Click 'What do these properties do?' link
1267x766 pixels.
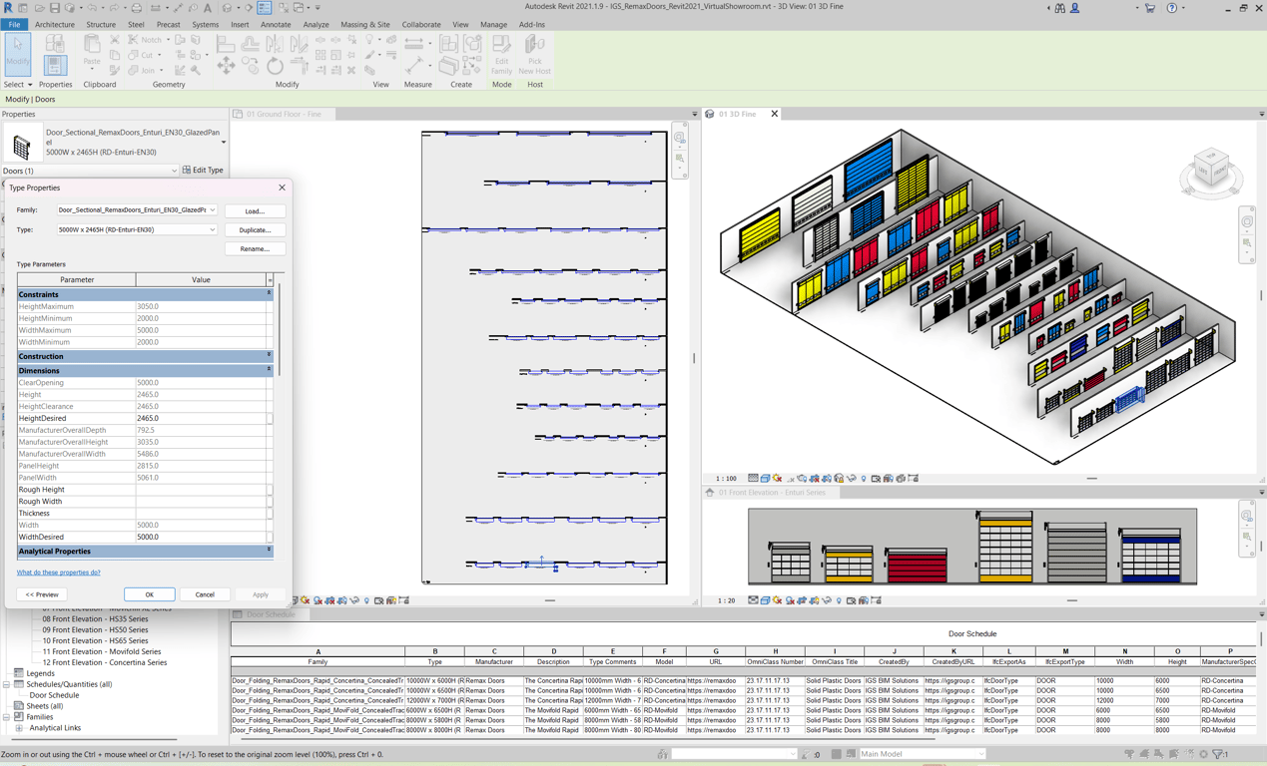pyautogui.click(x=59, y=573)
